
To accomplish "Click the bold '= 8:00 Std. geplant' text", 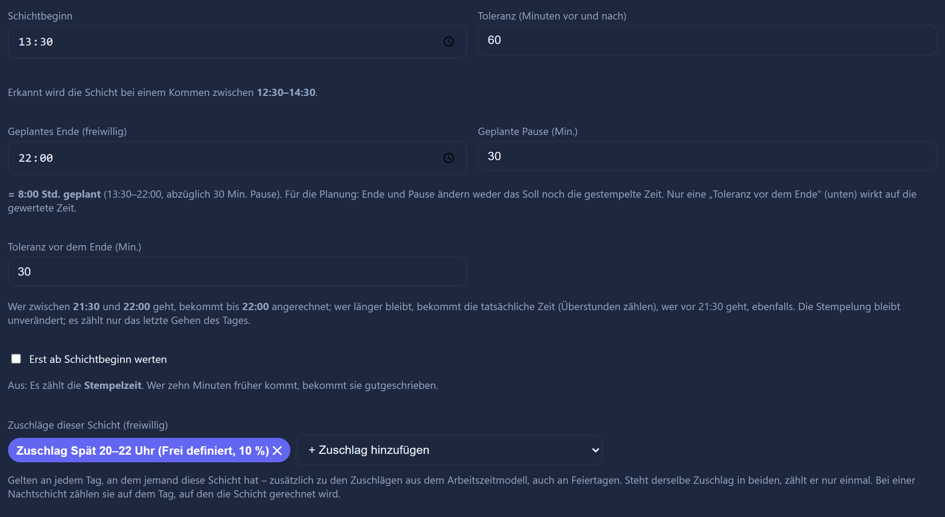I will (54, 194).
